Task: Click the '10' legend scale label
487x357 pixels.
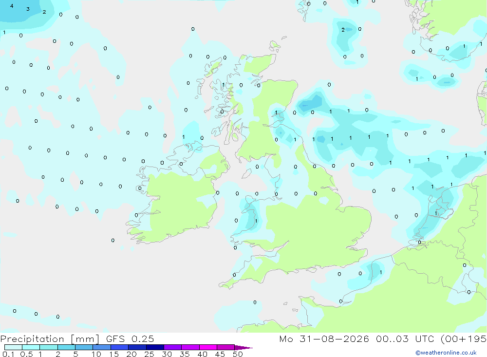Action: [x=96, y=354]
